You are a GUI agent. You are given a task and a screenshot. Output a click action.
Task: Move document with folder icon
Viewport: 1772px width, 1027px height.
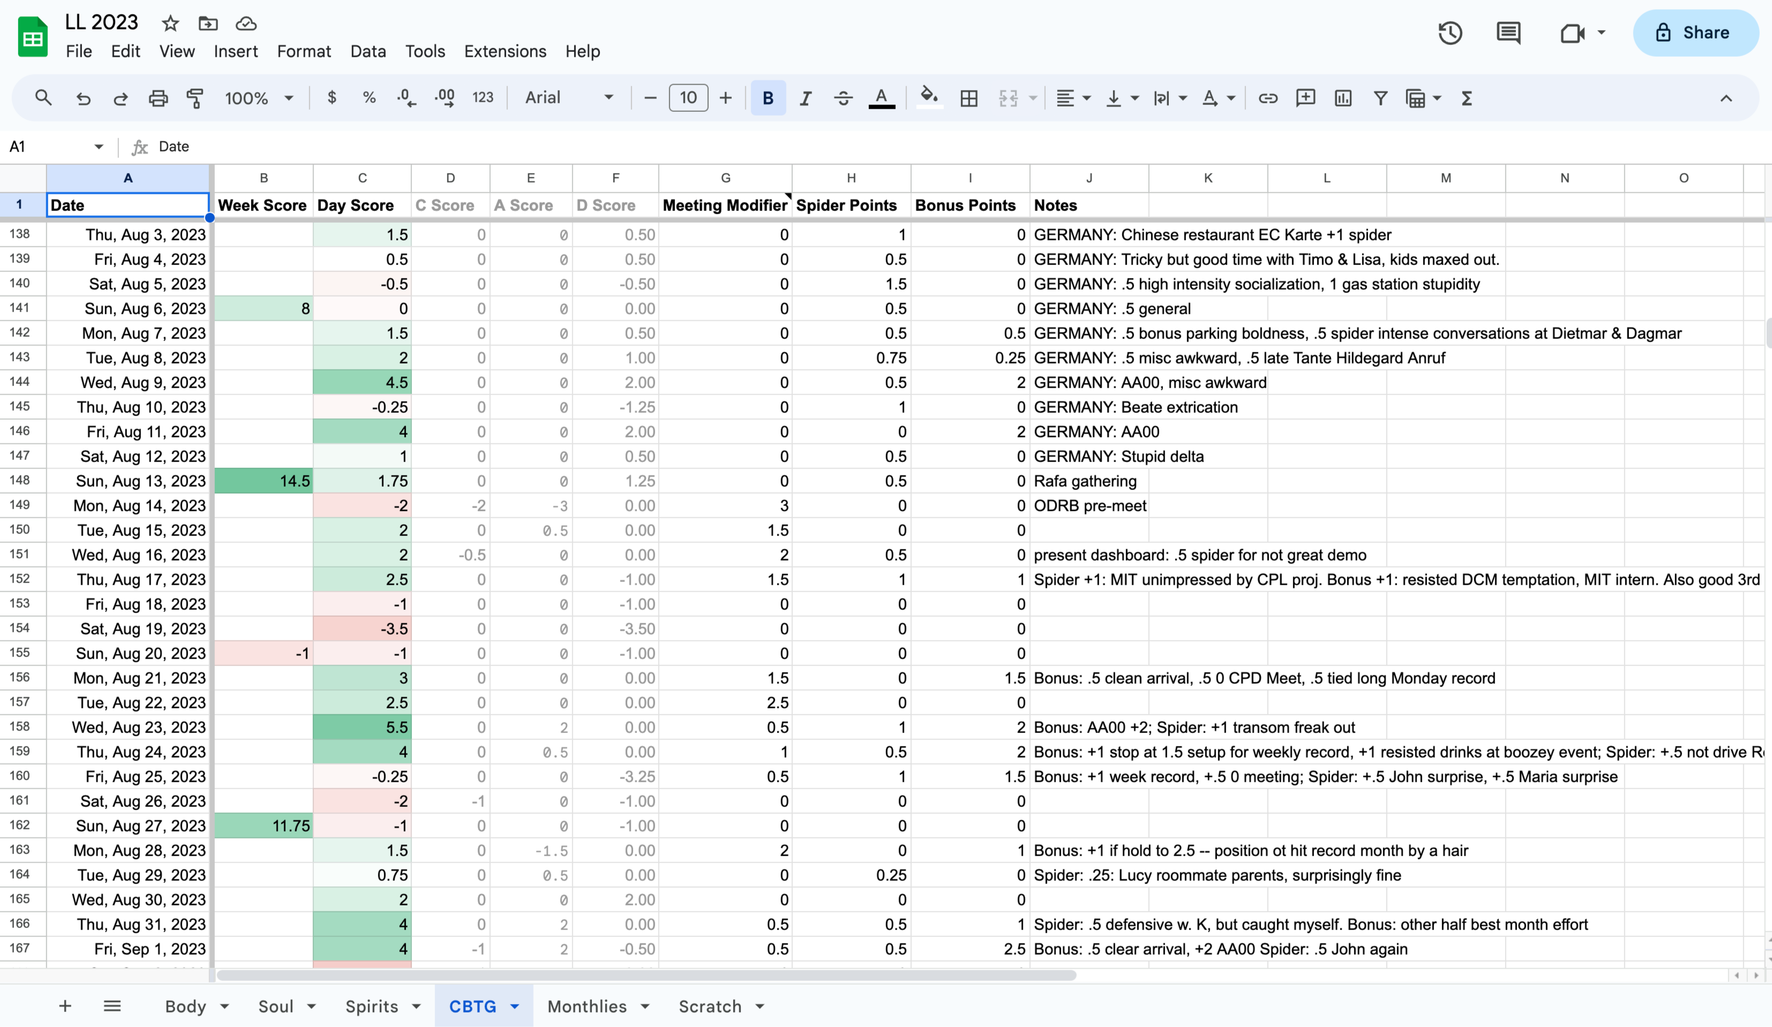[208, 24]
